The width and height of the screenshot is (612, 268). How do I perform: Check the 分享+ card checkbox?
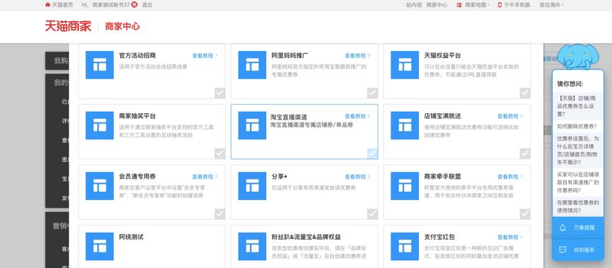(372, 214)
